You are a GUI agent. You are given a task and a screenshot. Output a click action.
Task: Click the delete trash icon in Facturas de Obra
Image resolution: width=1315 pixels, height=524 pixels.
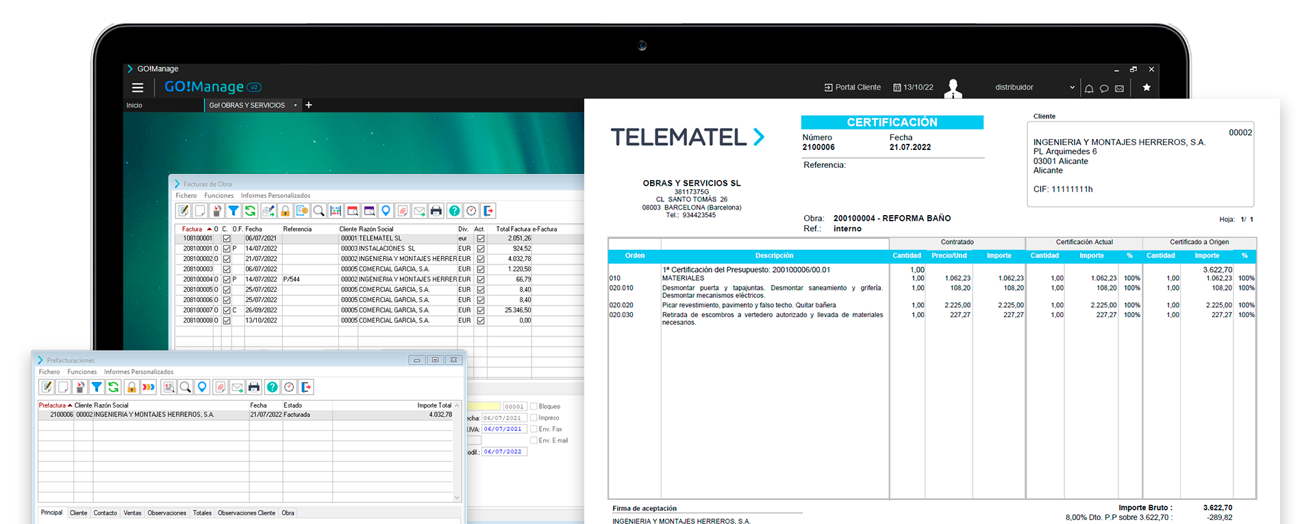[217, 211]
